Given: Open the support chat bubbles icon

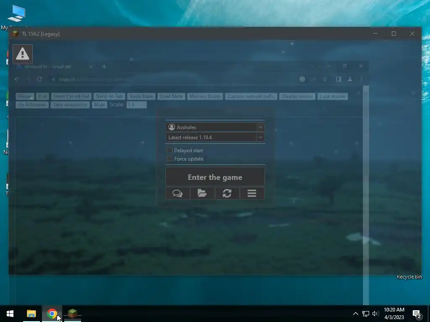Looking at the screenshot, I should tap(178, 193).
